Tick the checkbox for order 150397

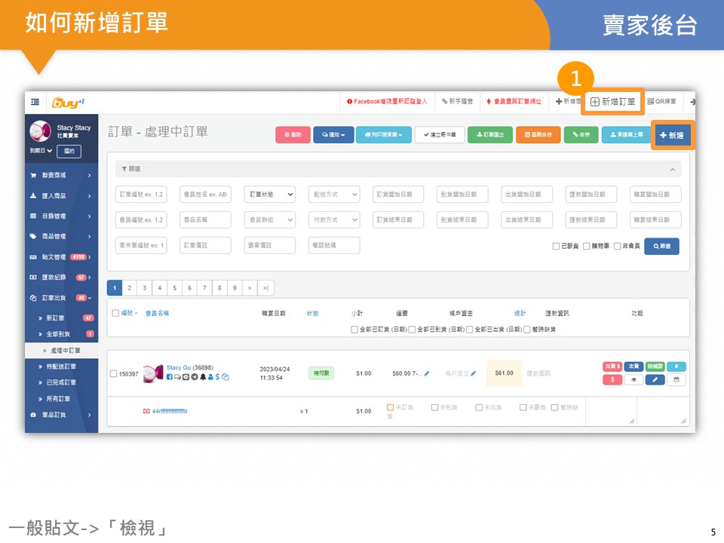113,373
